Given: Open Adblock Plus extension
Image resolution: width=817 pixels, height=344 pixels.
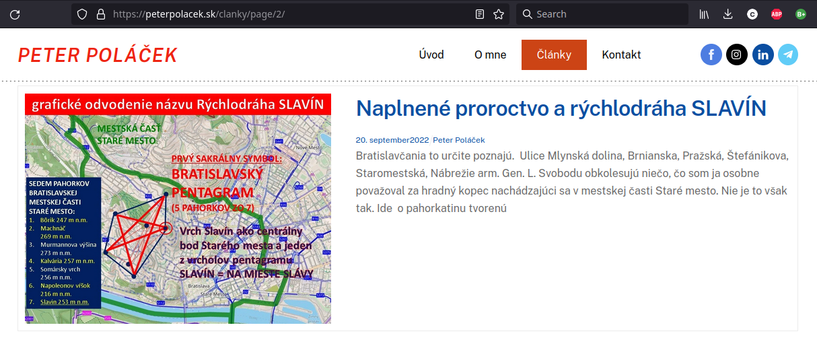Looking at the screenshot, I should pos(776,14).
